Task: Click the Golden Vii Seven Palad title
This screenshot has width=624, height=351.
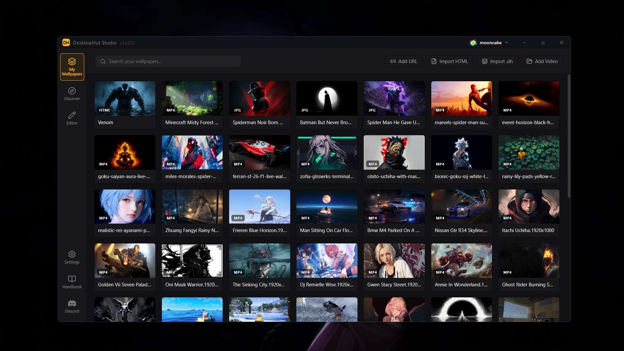Action: pos(124,285)
